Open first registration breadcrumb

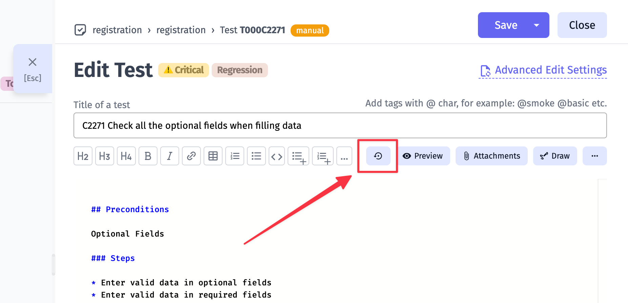[x=117, y=30]
